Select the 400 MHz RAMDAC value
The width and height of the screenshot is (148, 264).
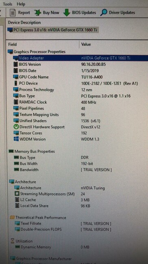tap(89, 102)
